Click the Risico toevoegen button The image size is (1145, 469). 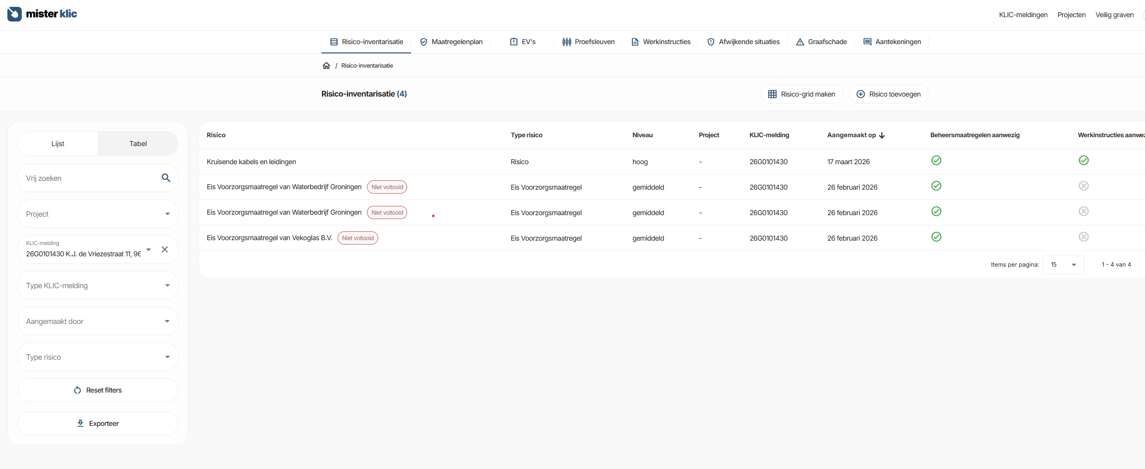(889, 94)
